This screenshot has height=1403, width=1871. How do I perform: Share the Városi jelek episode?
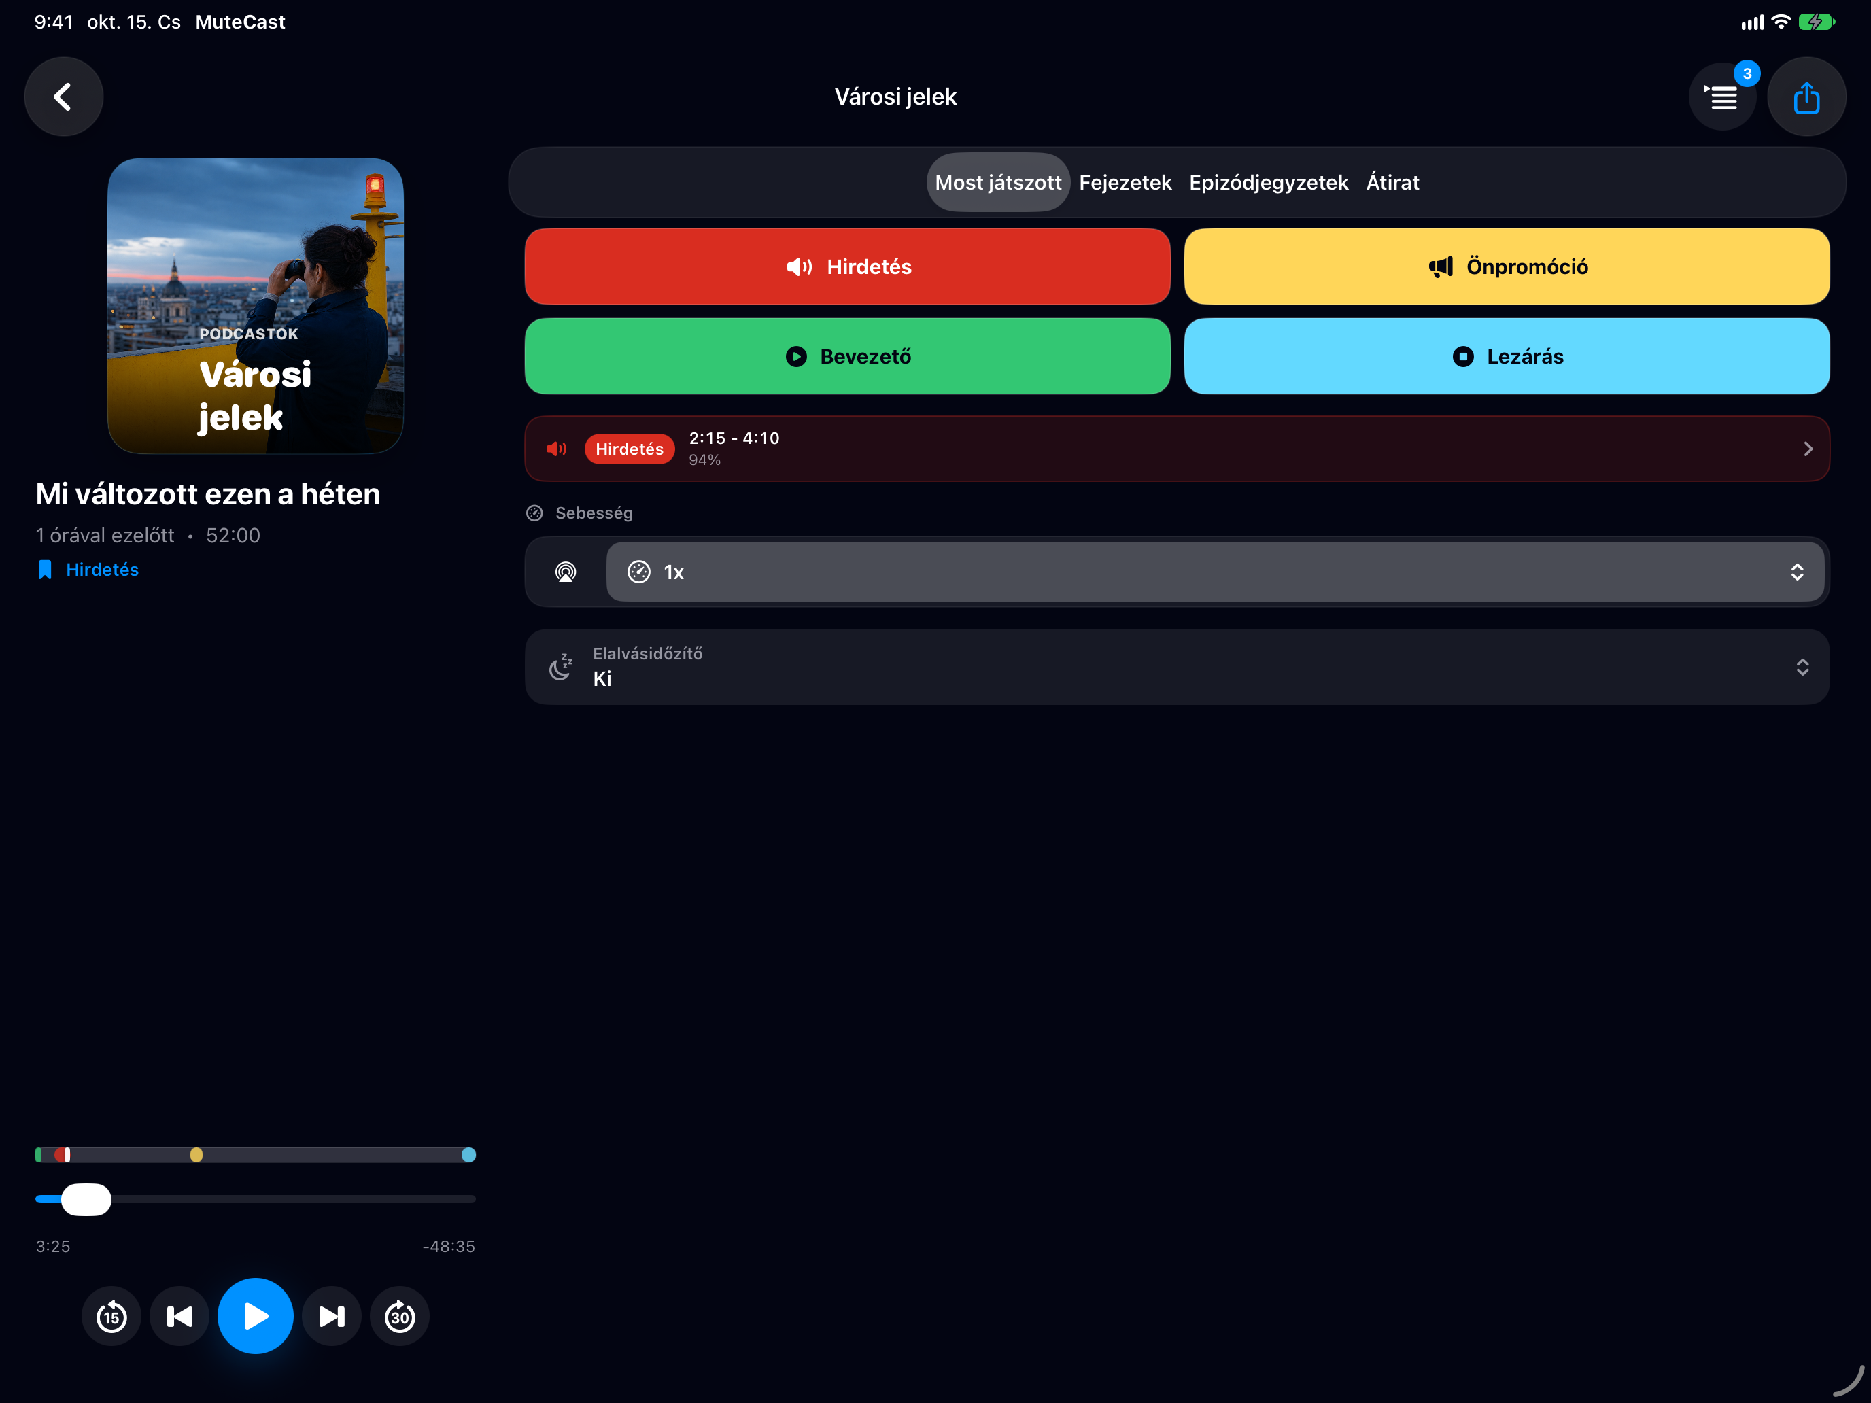pos(1806,97)
